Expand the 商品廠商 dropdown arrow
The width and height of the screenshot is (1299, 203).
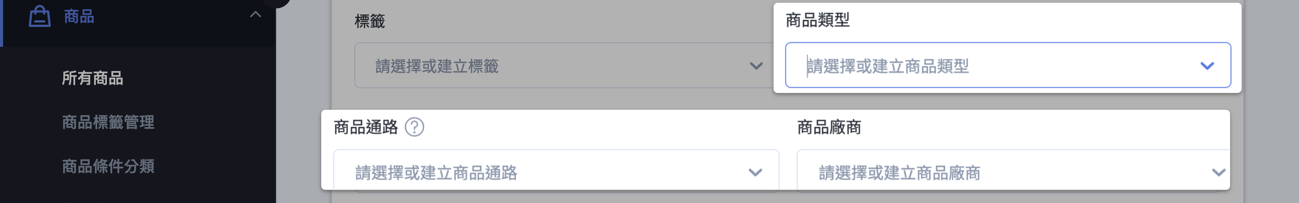click(1218, 172)
